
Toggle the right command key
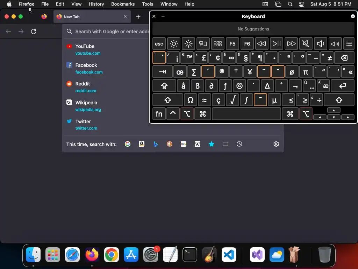[290, 114]
